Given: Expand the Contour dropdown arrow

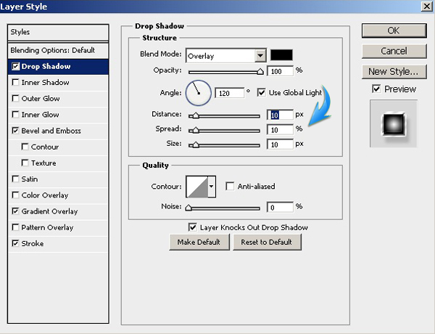Looking at the screenshot, I should tap(211, 187).
